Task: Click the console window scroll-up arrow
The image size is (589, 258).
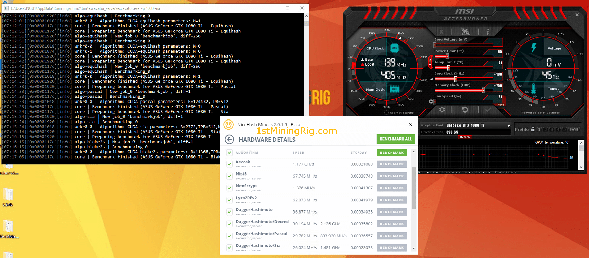Action: [x=306, y=16]
